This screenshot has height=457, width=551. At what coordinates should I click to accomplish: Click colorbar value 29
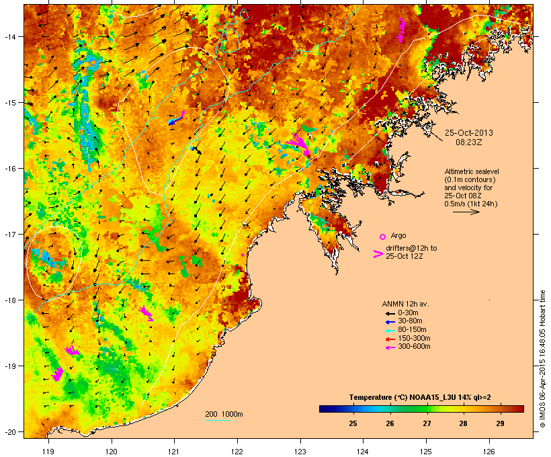[500, 423]
